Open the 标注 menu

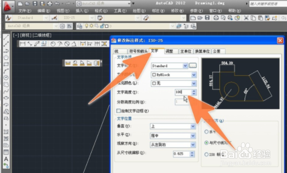click(x=158, y=11)
